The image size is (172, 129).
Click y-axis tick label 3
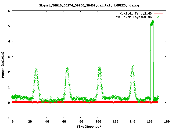click(9, 57)
